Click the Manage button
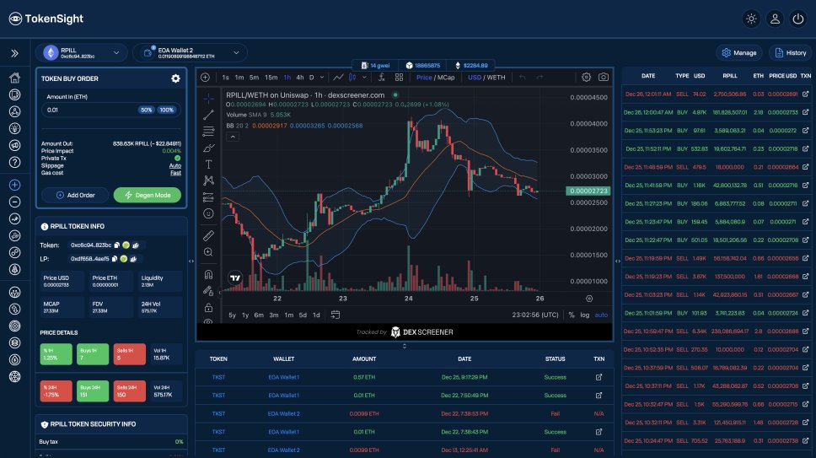Screen dimensions: 816x458 [x=739, y=52]
